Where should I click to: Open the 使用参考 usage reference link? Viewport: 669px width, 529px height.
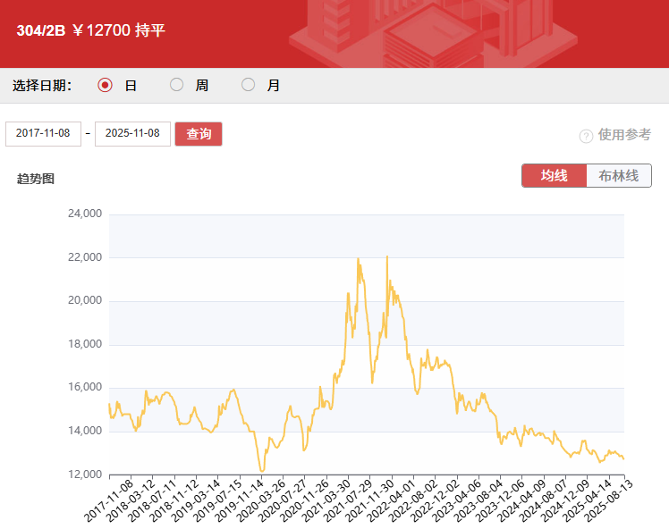click(x=624, y=135)
